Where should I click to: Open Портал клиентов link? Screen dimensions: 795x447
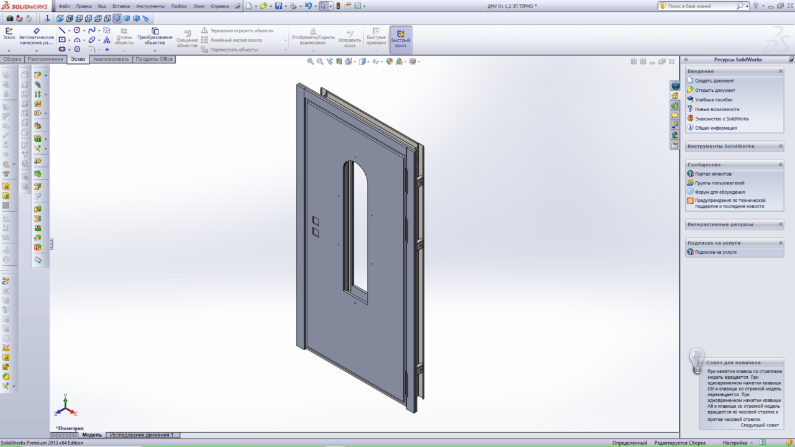[713, 174]
